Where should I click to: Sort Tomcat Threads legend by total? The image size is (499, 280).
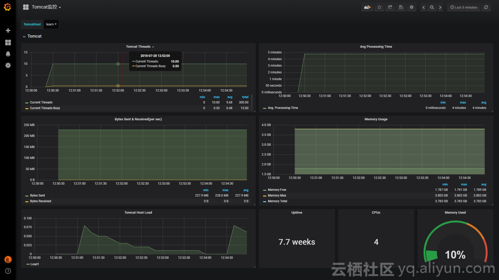coord(245,97)
